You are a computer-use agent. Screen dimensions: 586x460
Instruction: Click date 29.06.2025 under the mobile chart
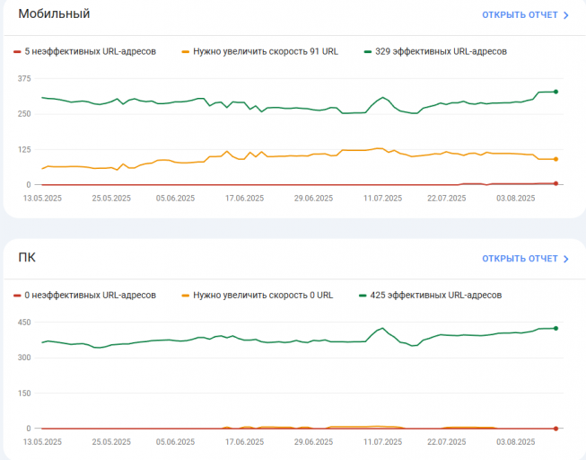[x=313, y=199]
